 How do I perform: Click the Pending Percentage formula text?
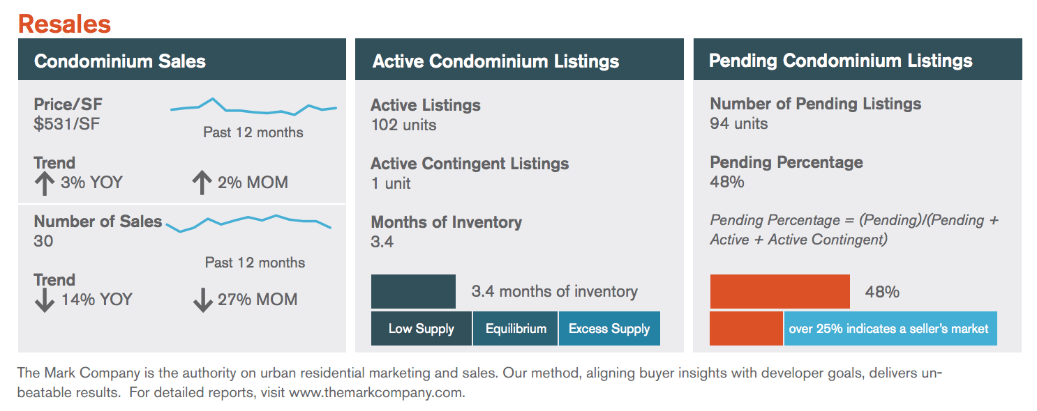[854, 229]
